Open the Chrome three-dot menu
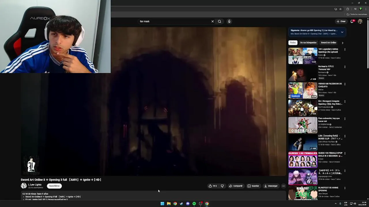Viewport: 369px width, 207px height. (x=366, y=9)
